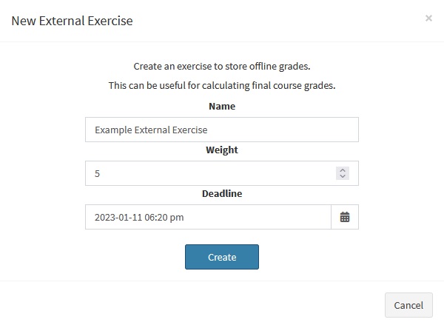This screenshot has width=444, height=328.
Task: Click the Create button
Action: point(222,257)
